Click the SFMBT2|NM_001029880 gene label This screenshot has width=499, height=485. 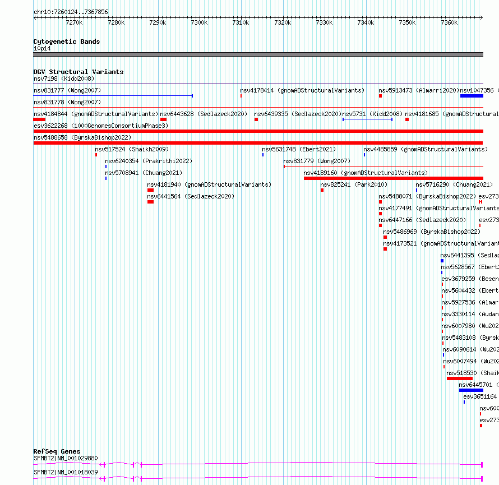pos(66,458)
